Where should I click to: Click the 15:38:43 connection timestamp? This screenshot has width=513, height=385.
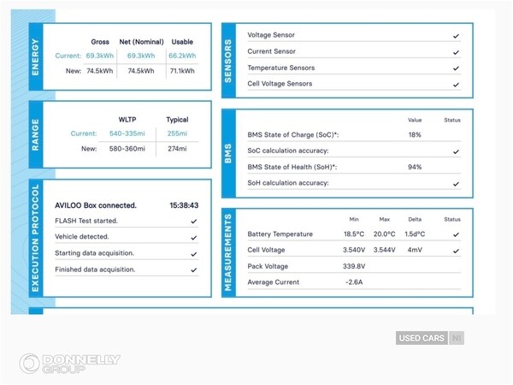click(182, 205)
